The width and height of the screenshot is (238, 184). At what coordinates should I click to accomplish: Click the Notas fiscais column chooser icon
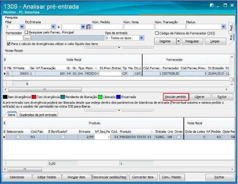pos(5,68)
